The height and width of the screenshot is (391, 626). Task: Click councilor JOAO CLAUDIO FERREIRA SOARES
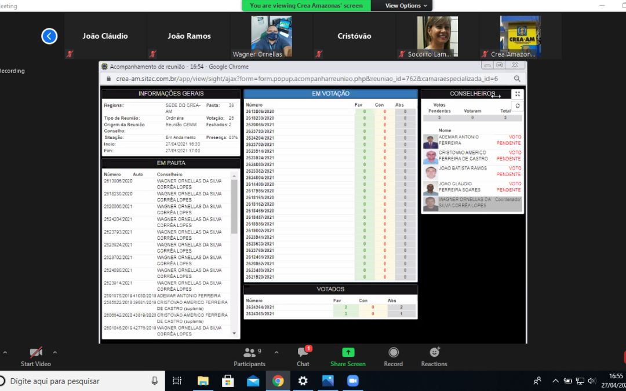472,188
